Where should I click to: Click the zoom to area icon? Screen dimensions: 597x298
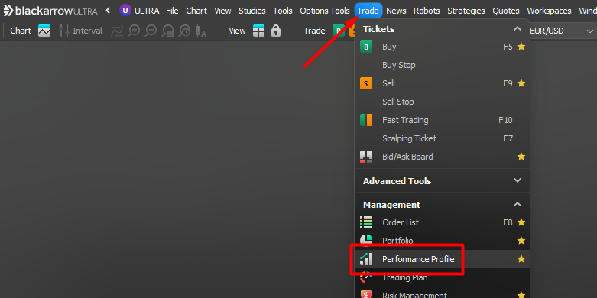(x=167, y=31)
